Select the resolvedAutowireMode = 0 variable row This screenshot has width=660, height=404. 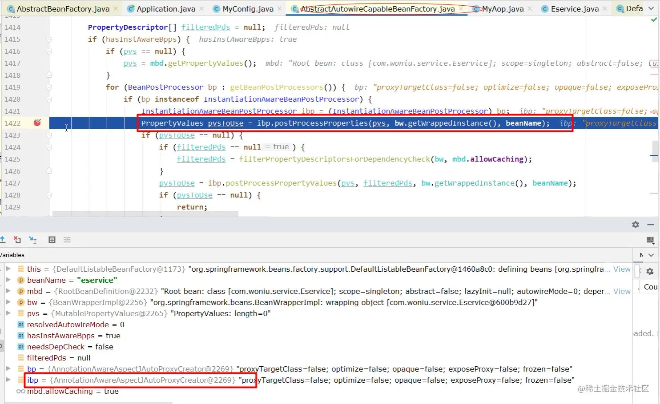point(318,325)
